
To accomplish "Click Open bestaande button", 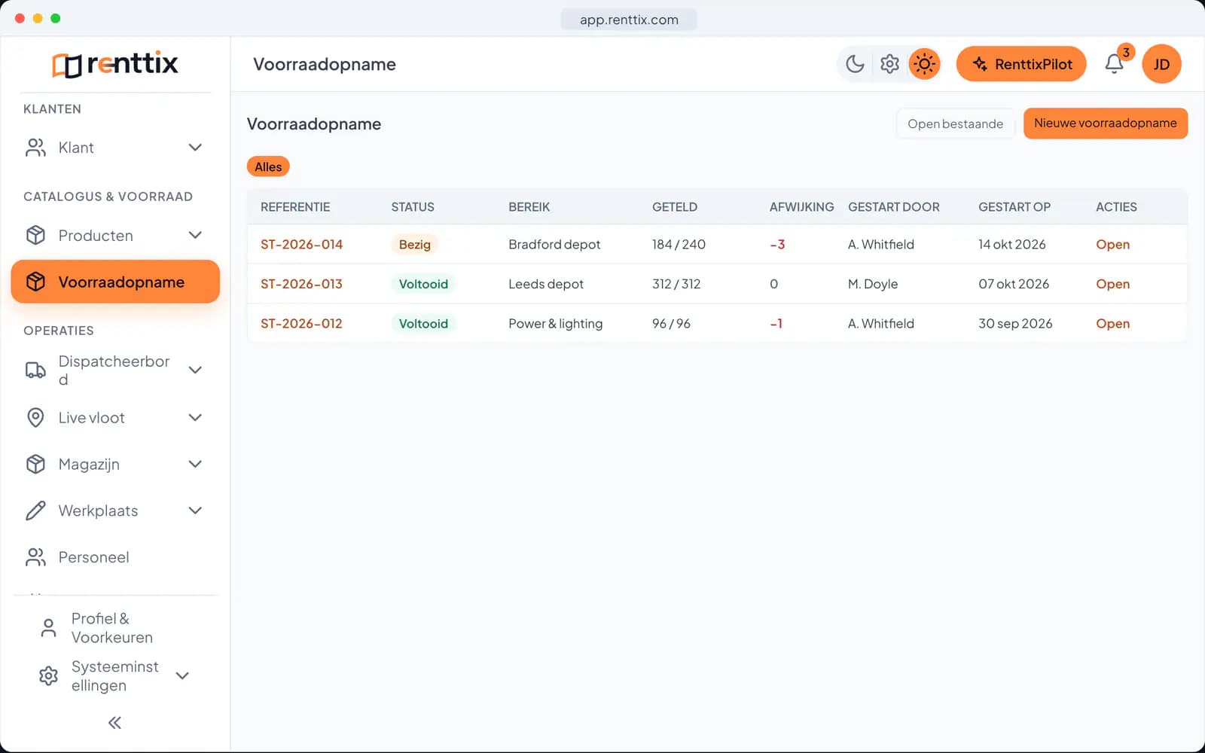I will (x=955, y=123).
